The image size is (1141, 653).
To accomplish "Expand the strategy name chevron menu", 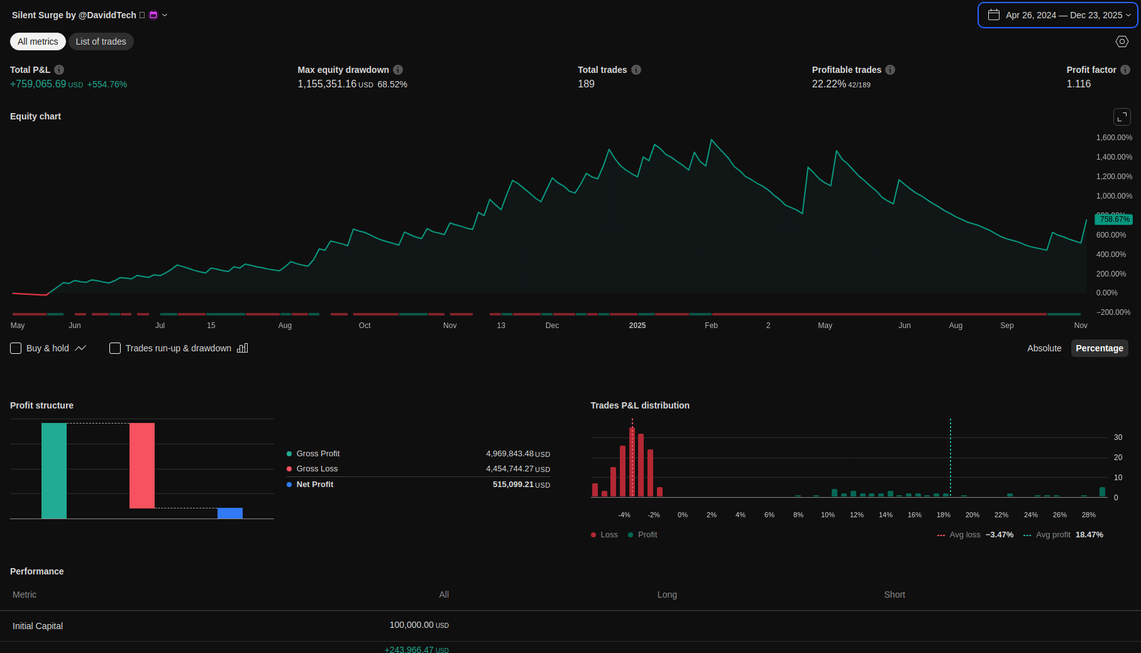I will pos(165,15).
